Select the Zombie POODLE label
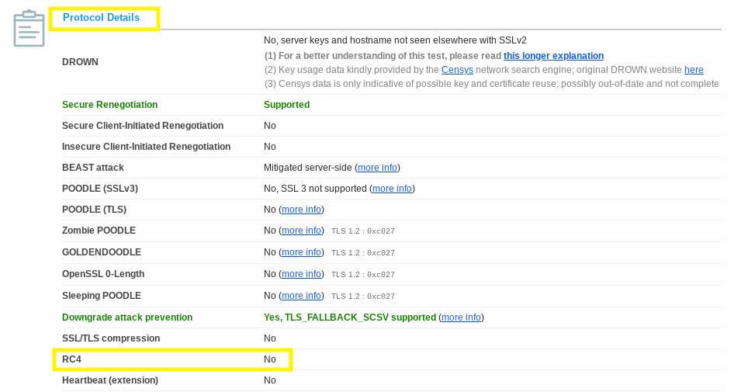 (99, 231)
